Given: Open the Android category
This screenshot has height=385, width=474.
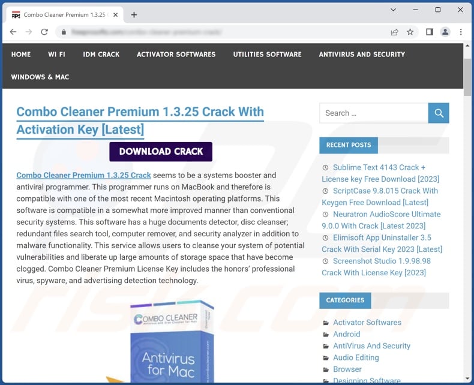Looking at the screenshot, I should (346, 334).
